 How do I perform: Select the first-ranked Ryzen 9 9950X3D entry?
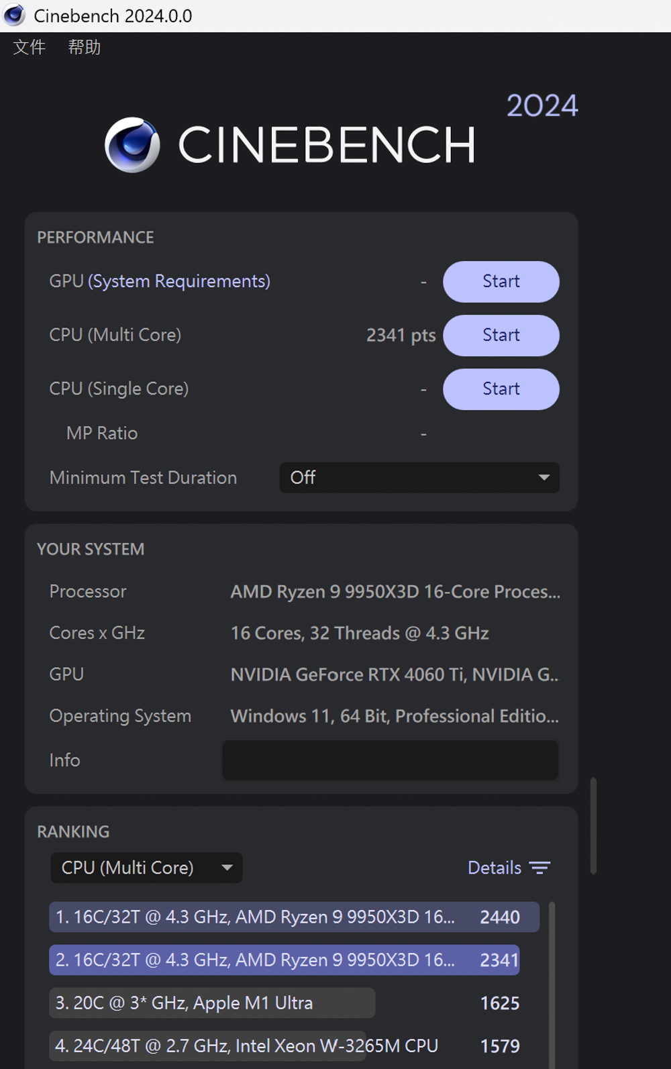(294, 917)
